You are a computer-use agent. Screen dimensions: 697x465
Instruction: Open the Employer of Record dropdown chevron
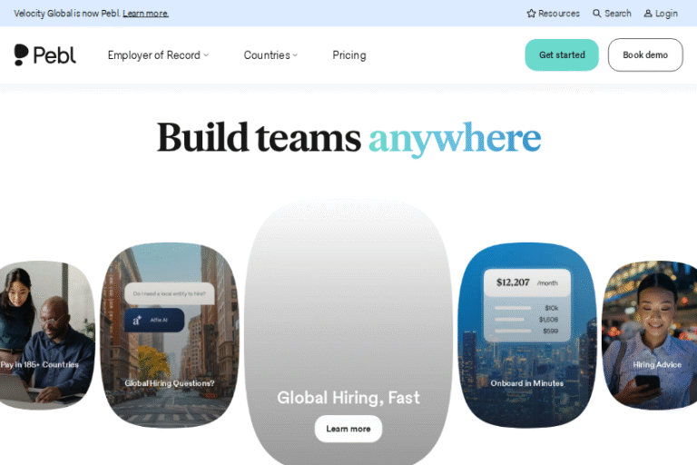206,55
